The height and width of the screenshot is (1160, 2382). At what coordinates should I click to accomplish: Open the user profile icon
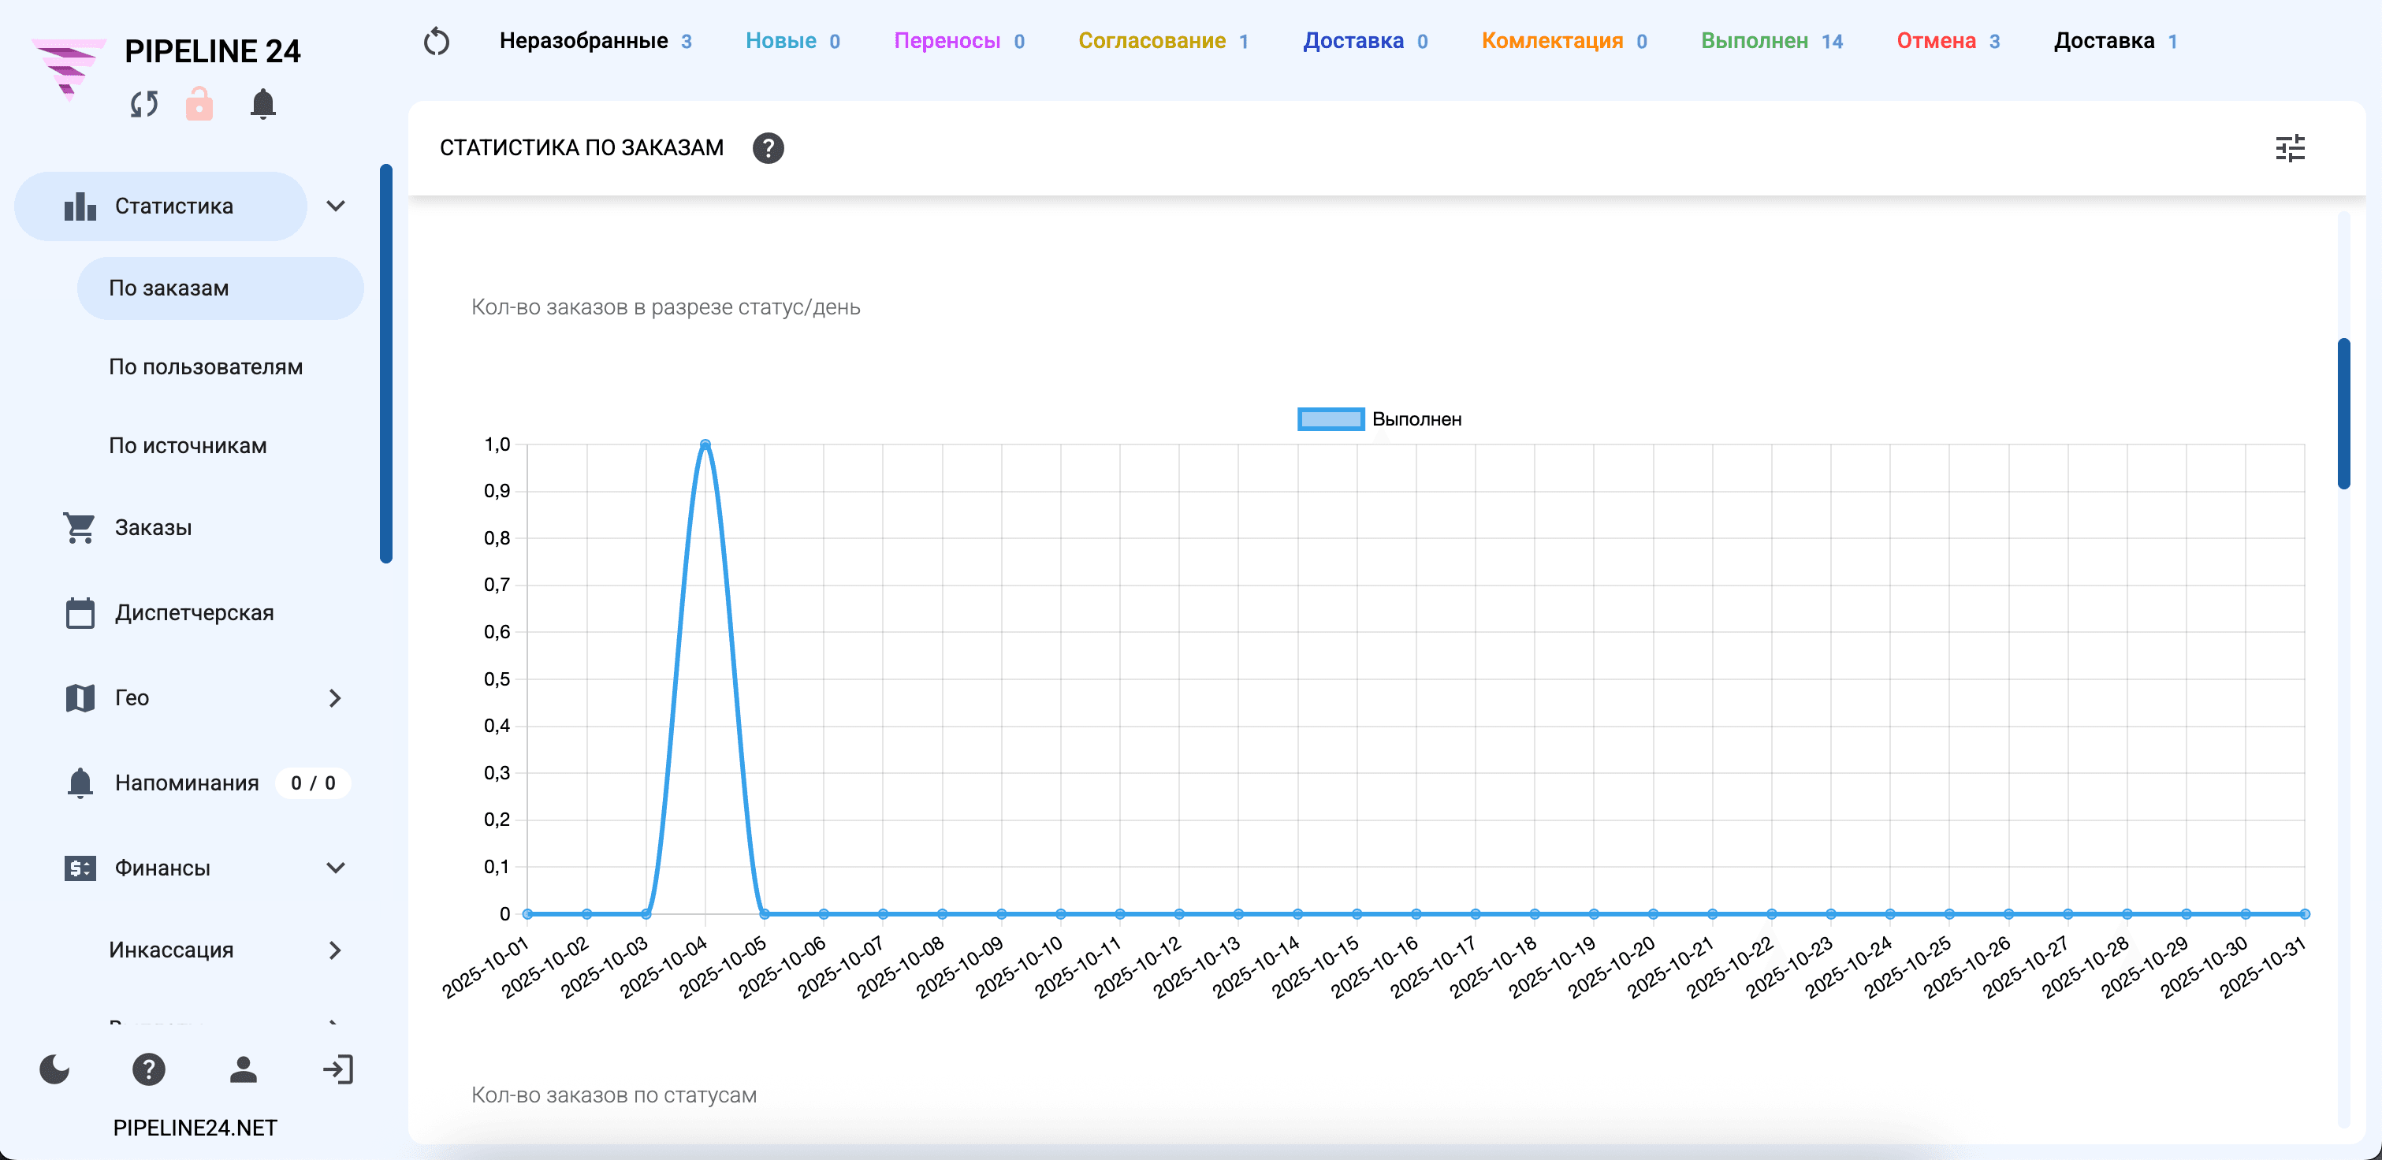[x=244, y=1069]
